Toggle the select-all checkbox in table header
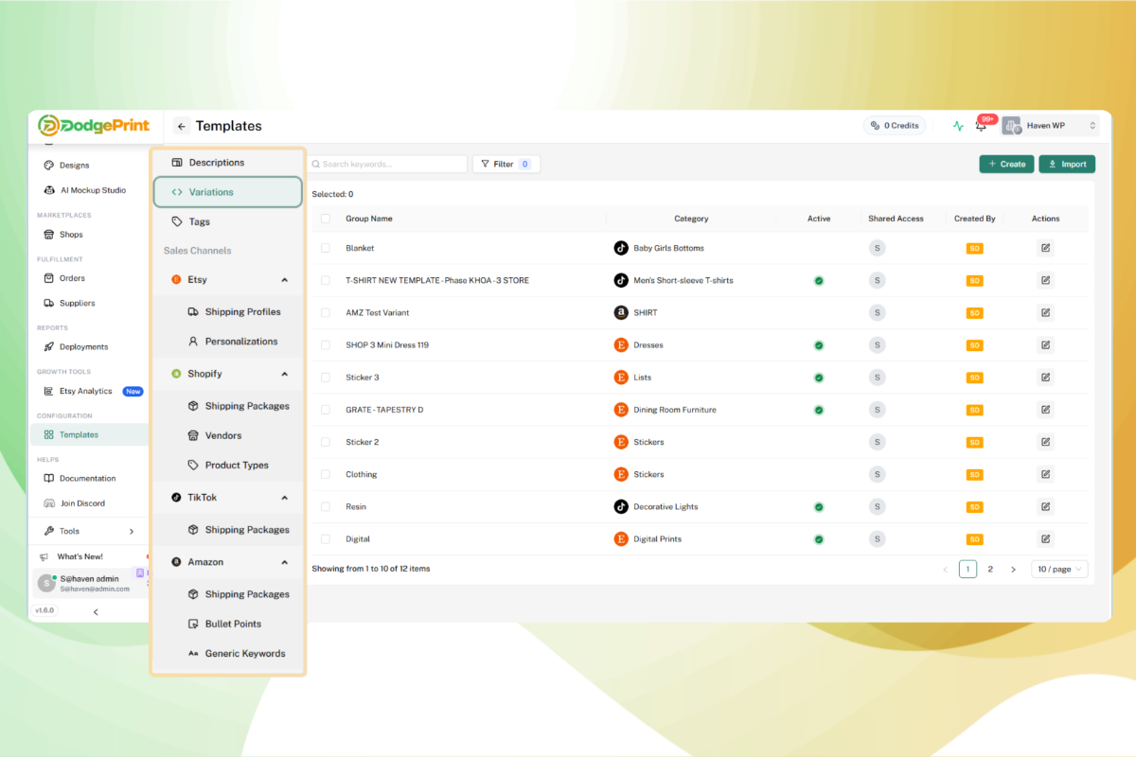The image size is (1136, 757). 326,219
